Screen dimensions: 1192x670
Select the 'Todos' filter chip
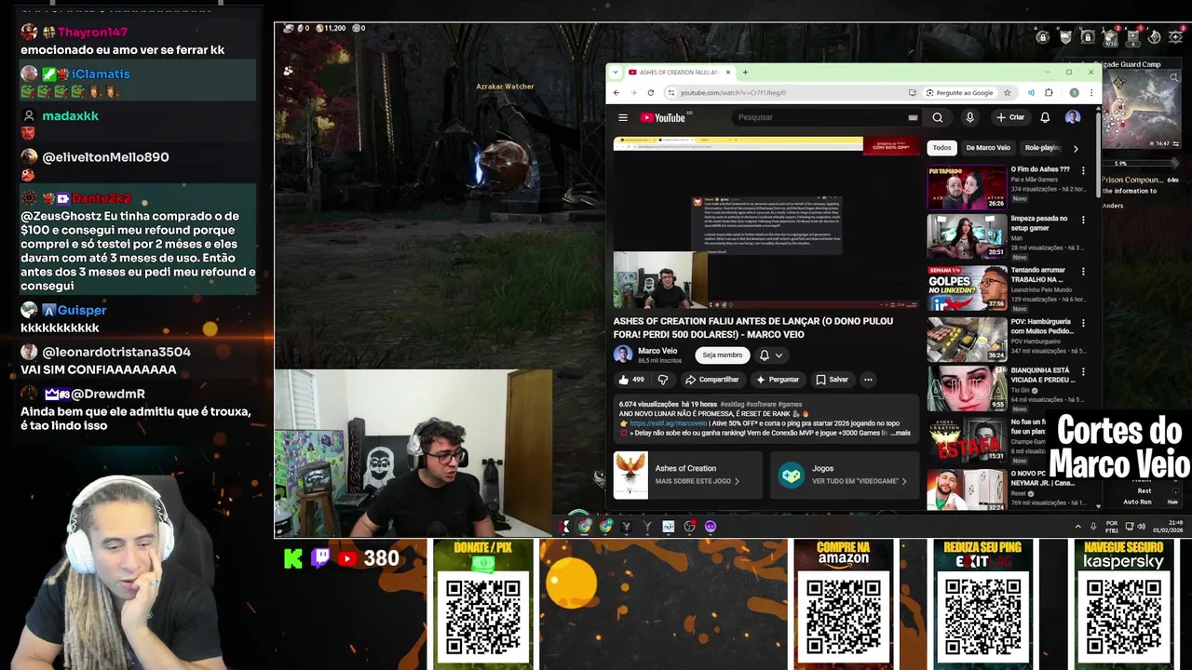point(942,148)
